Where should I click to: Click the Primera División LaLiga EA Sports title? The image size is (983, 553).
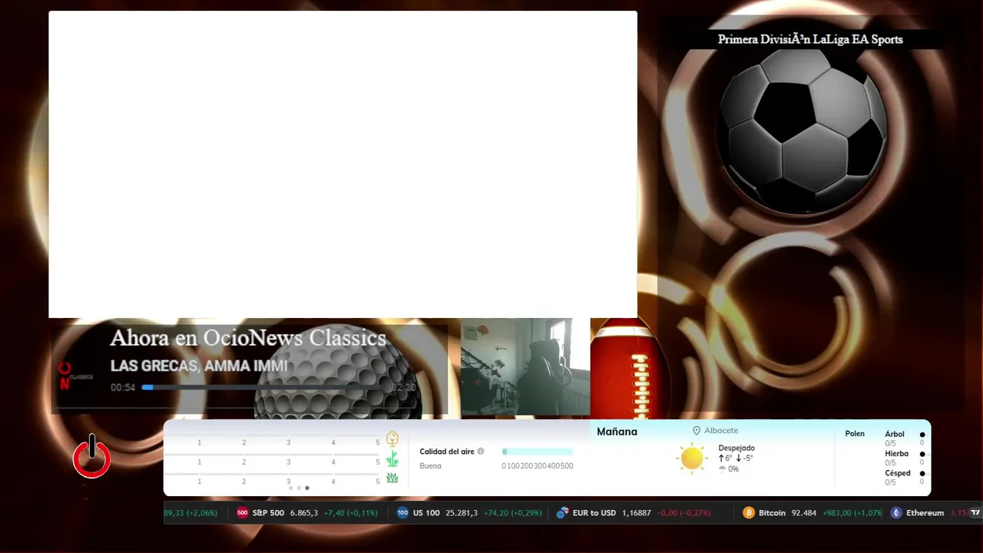(x=810, y=39)
